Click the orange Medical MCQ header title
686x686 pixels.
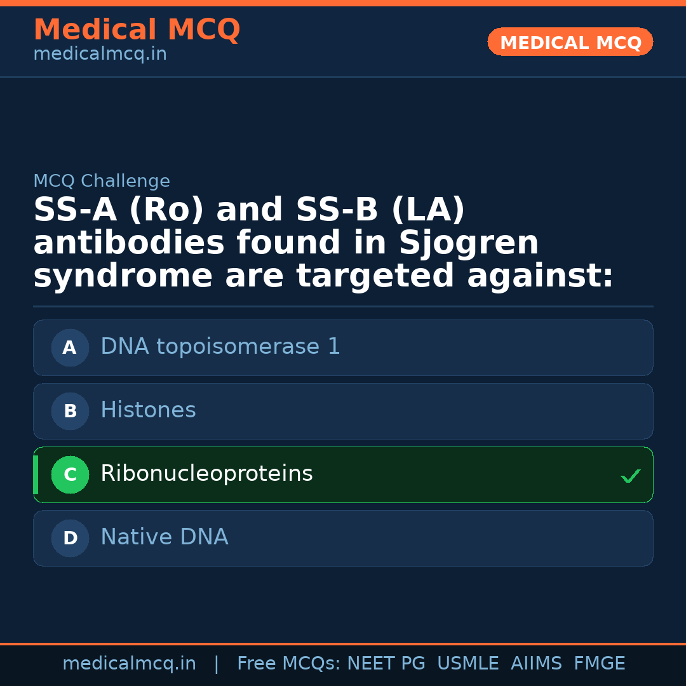(x=137, y=30)
